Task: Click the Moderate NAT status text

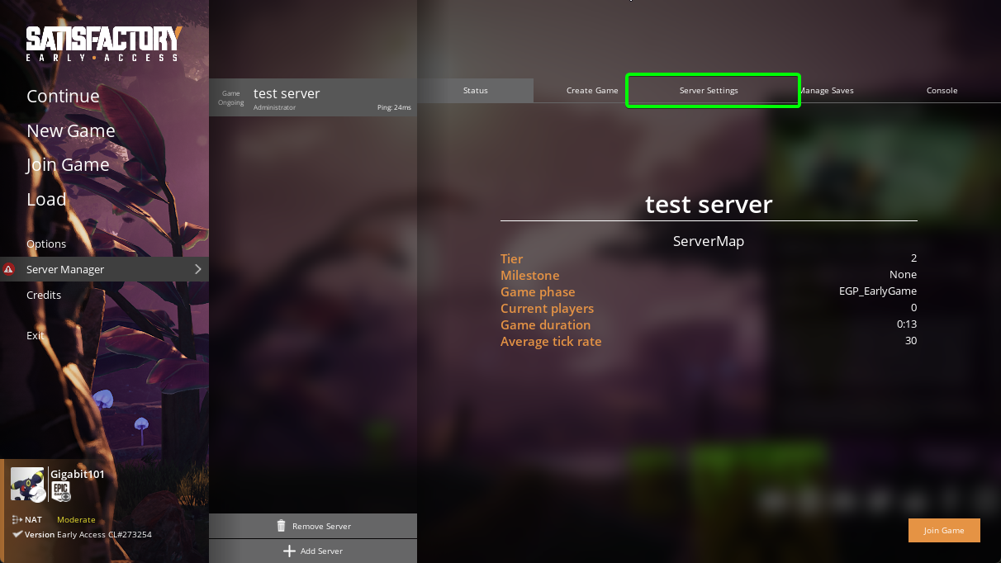Action: (76, 519)
